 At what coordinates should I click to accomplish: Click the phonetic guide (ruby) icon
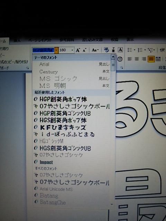click(x=113, y=50)
